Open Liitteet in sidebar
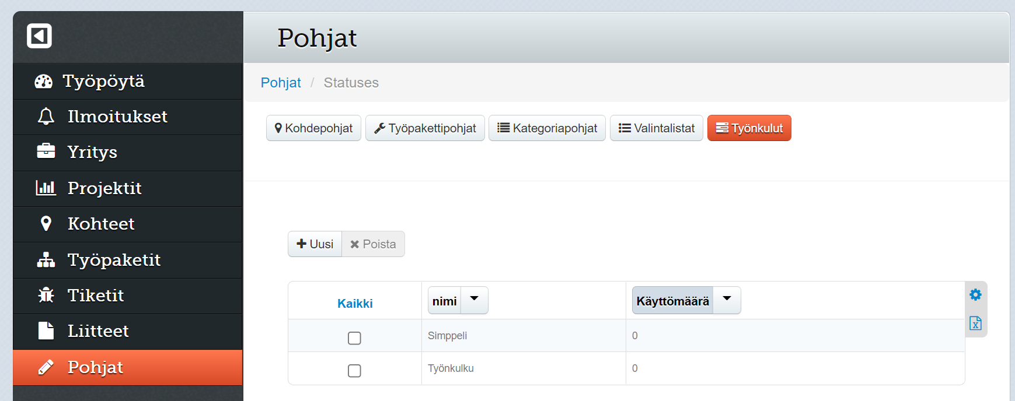1015x401 pixels. tap(128, 332)
